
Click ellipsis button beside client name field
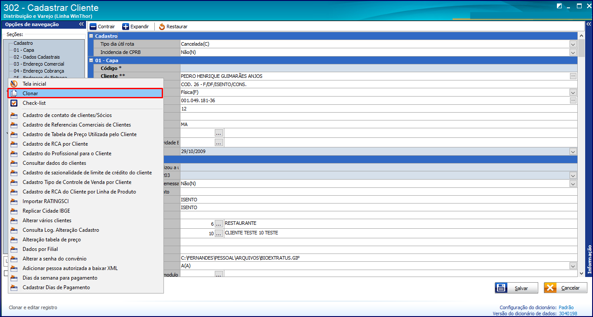click(x=573, y=76)
